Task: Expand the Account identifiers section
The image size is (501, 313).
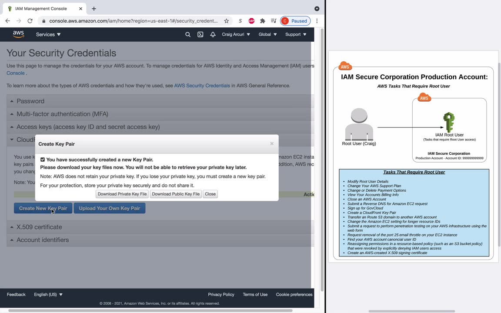Action: tap(160, 240)
